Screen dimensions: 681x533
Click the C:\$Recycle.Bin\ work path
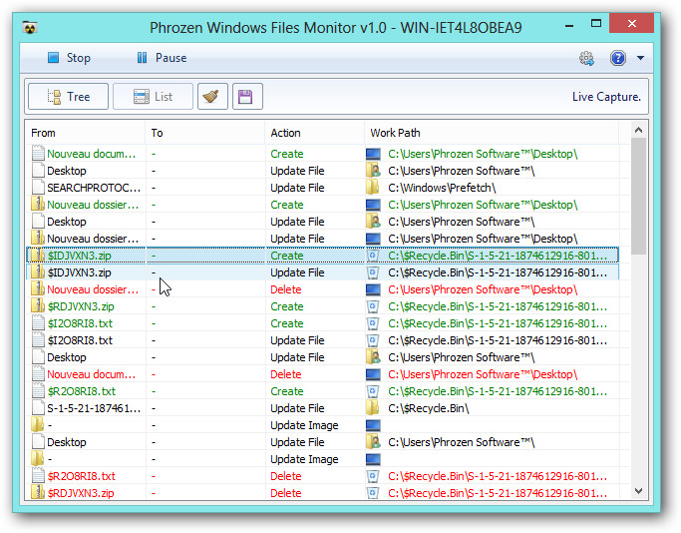(x=428, y=408)
